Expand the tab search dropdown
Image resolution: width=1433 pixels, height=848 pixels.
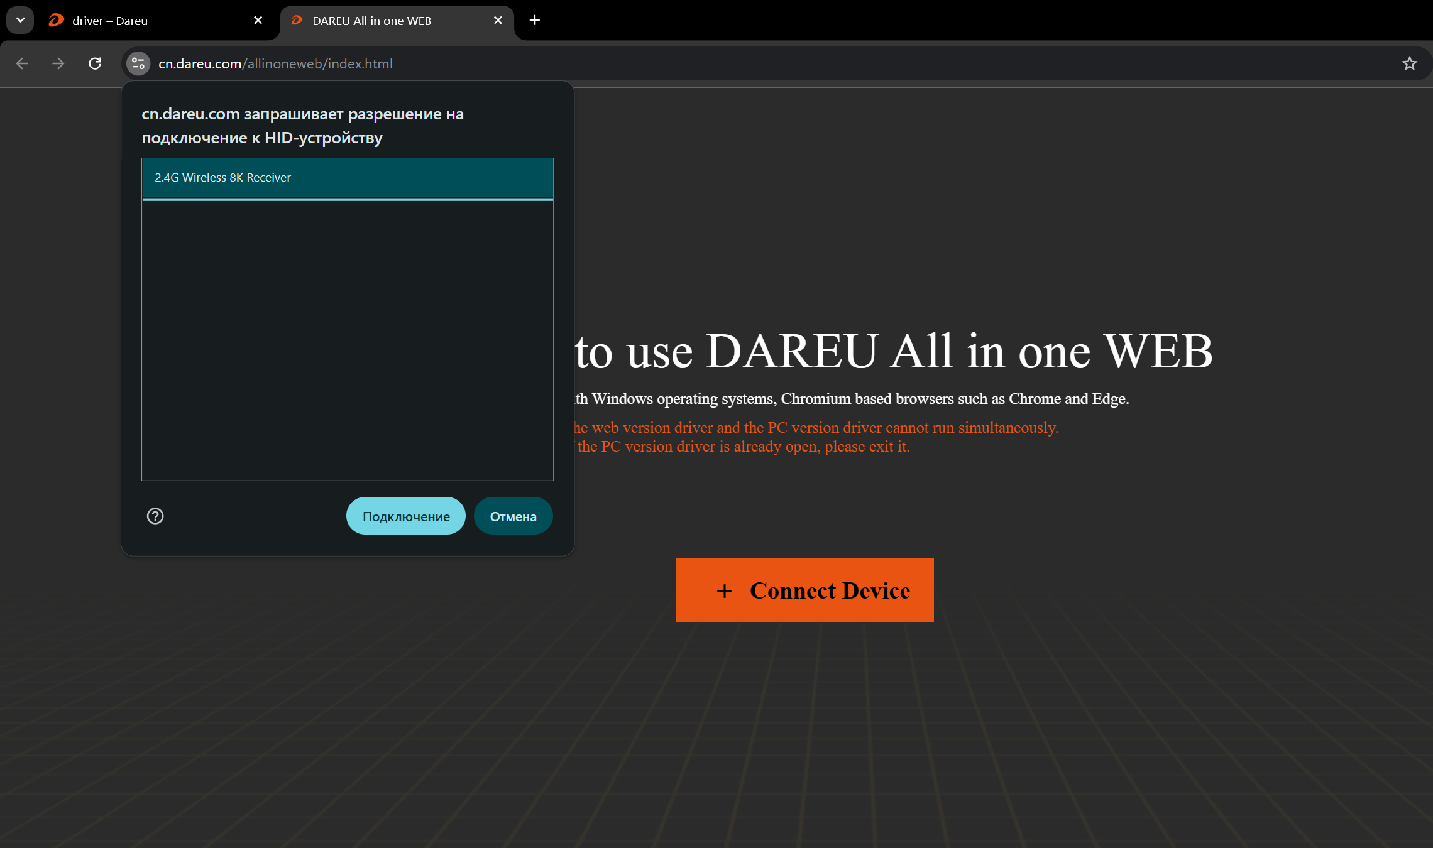pos(20,20)
